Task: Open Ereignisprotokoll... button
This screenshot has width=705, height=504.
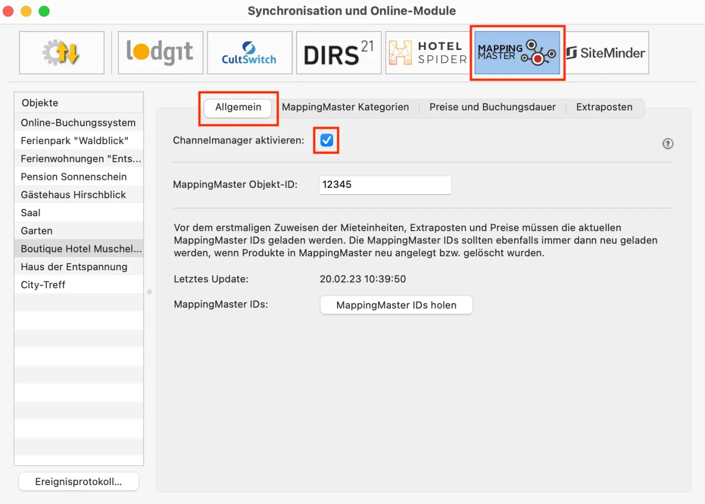Action: [x=78, y=482]
